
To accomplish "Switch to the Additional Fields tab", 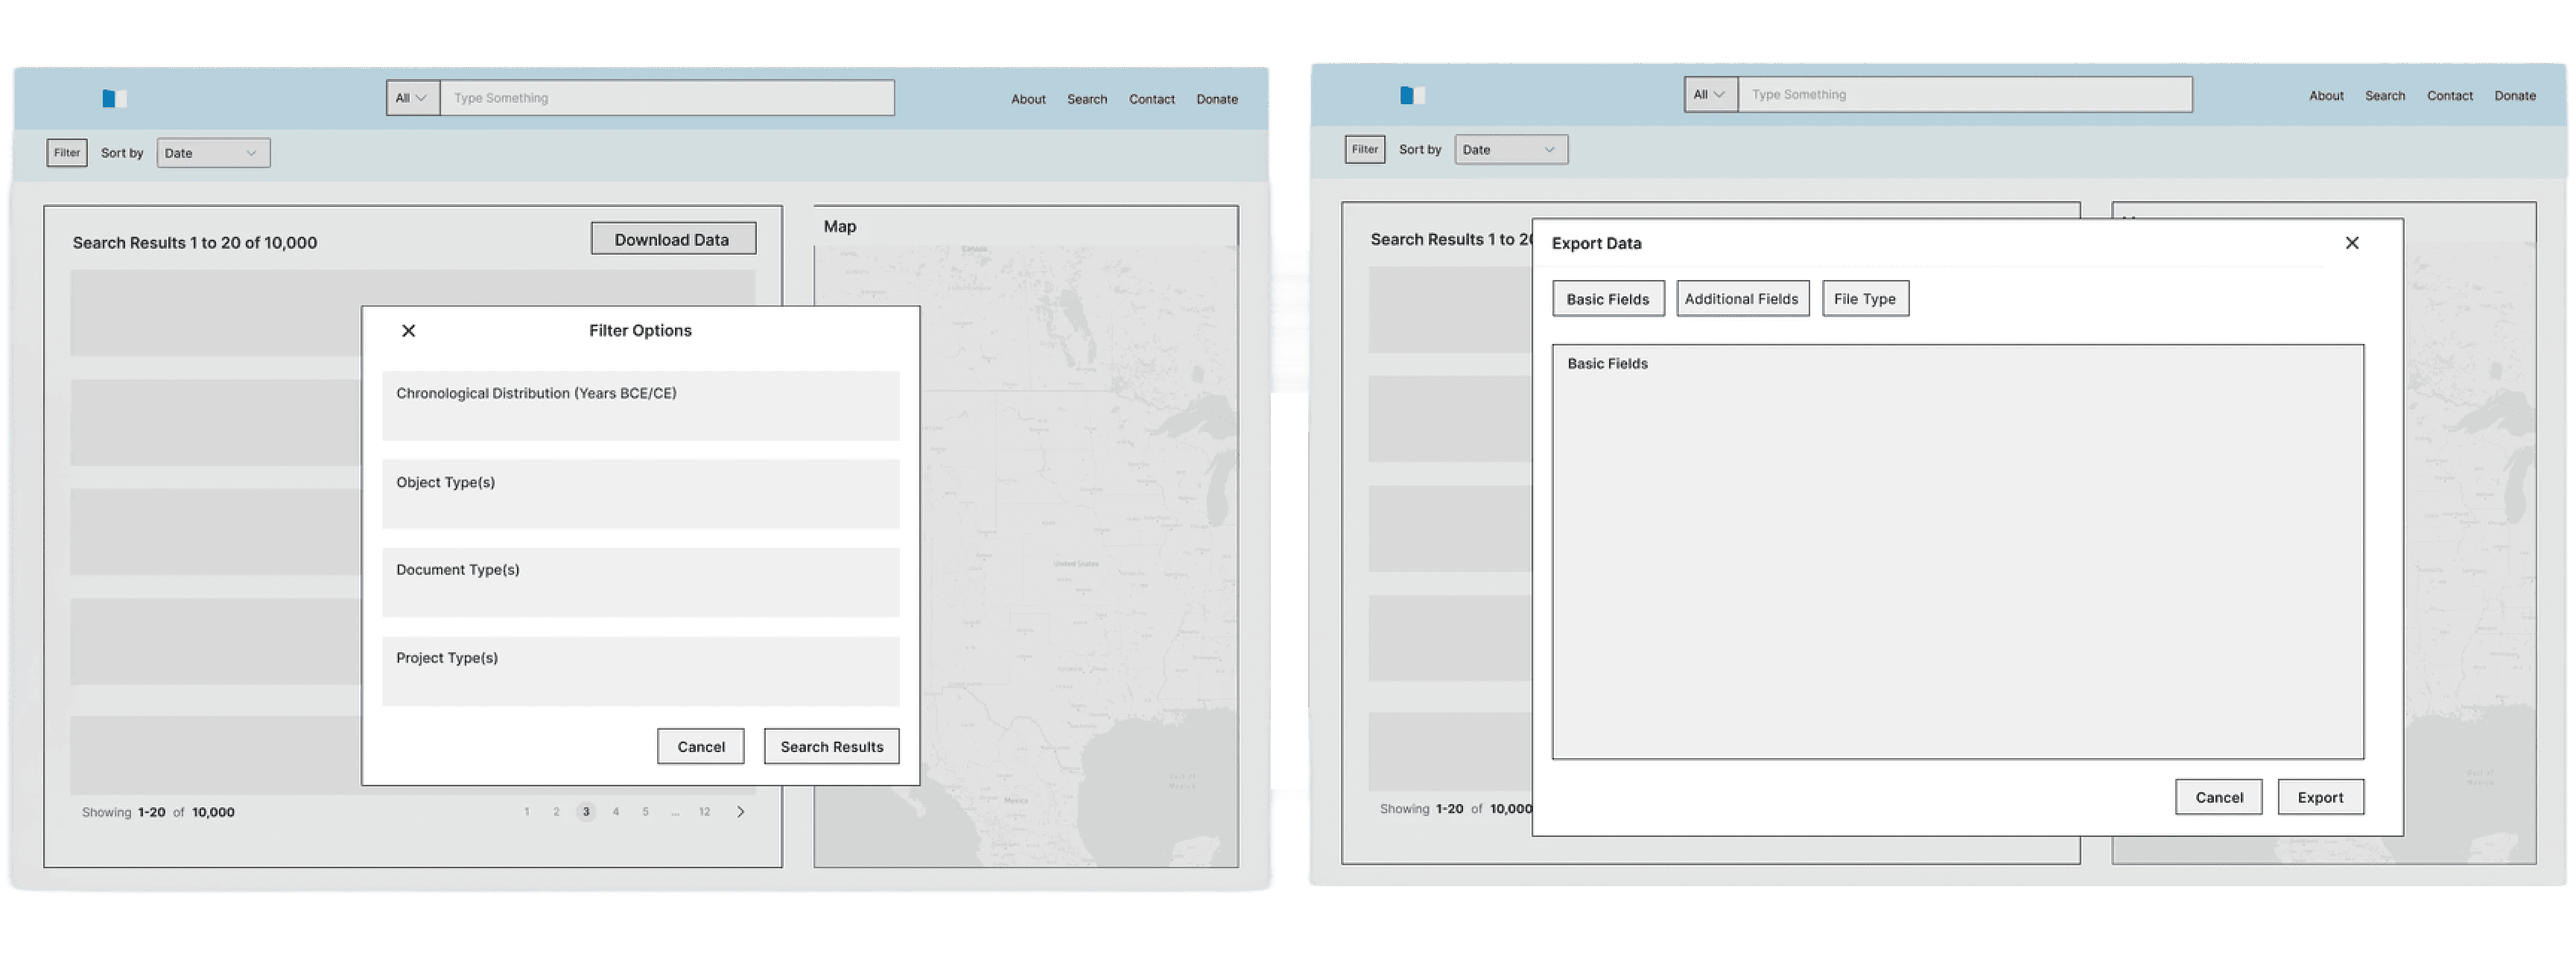I will 1742,299.
